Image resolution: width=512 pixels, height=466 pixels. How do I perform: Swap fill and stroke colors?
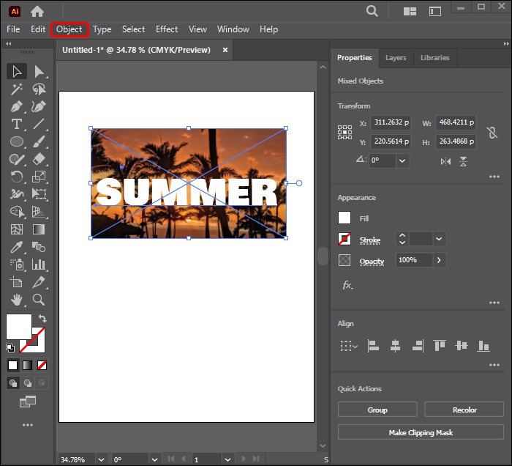tap(42, 318)
